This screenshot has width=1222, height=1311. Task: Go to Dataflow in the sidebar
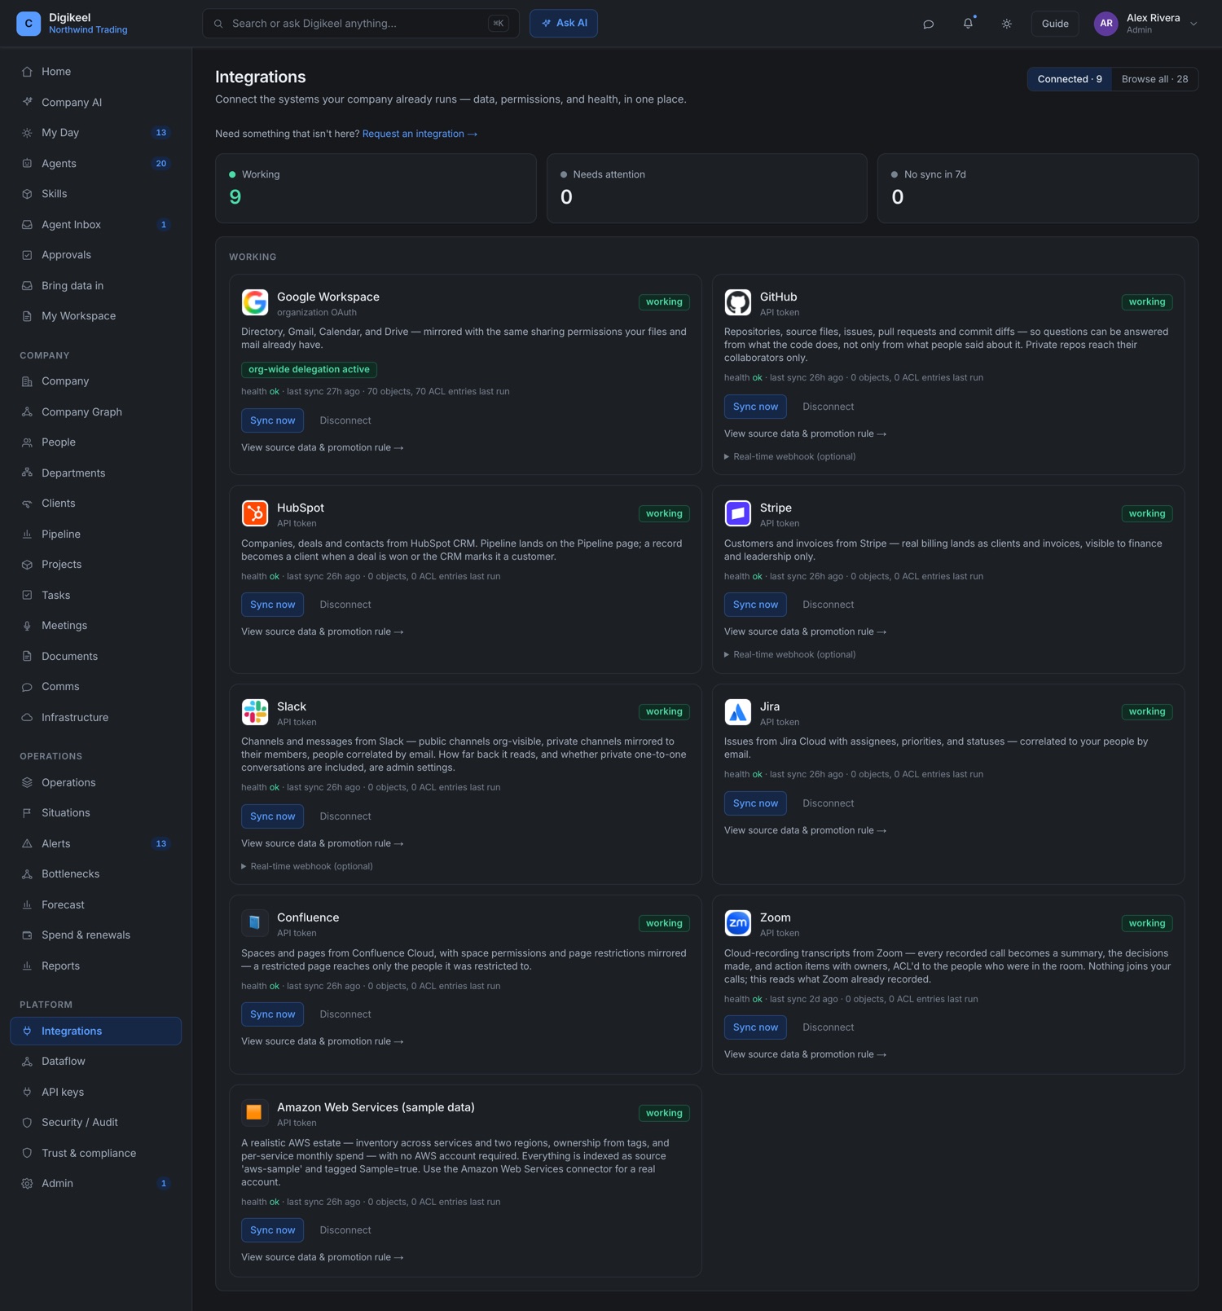[95, 1061]
